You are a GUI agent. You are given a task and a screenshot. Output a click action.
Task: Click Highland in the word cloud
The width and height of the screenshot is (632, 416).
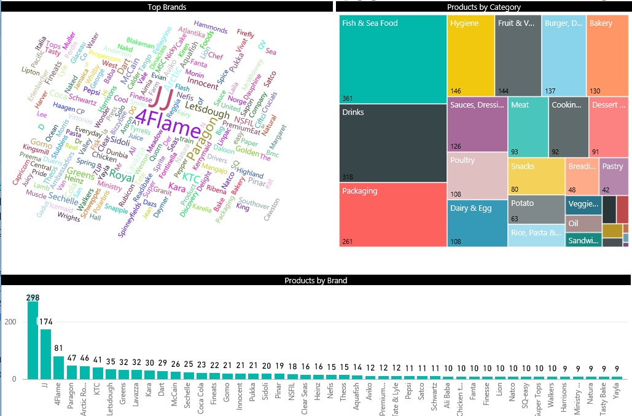[250, 173]
